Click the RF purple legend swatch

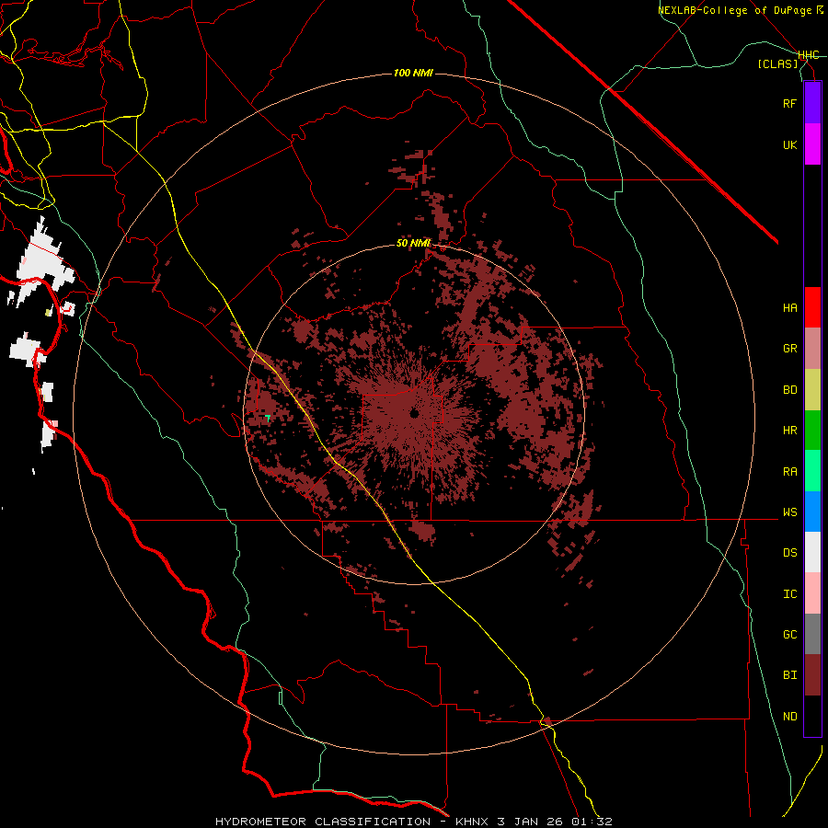tap(812, 103)
